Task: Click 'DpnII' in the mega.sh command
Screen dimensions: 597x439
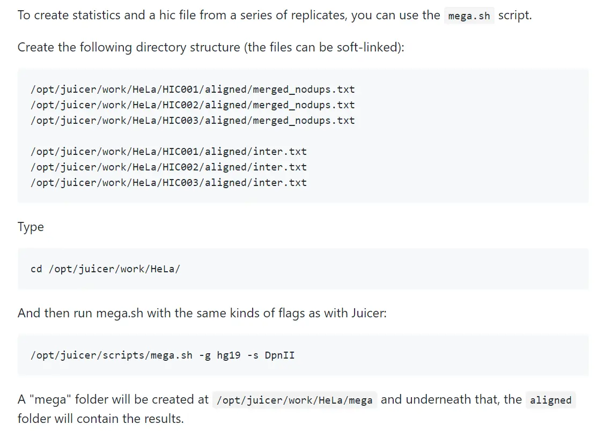Action: (x=279, y=355)
